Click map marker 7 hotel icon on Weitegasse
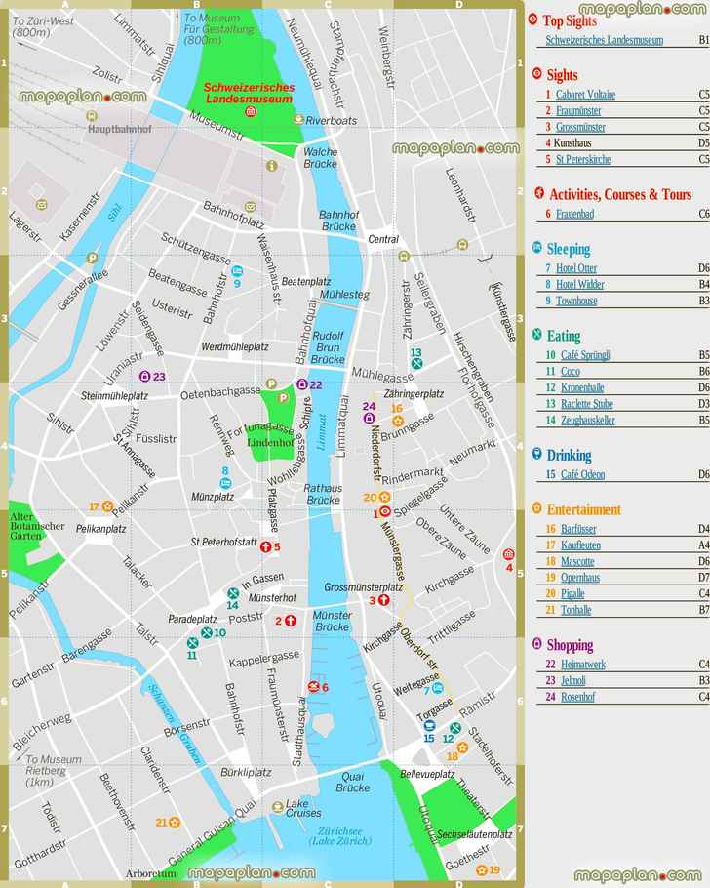This screenshot has height=888, width=710. [438, 688]
